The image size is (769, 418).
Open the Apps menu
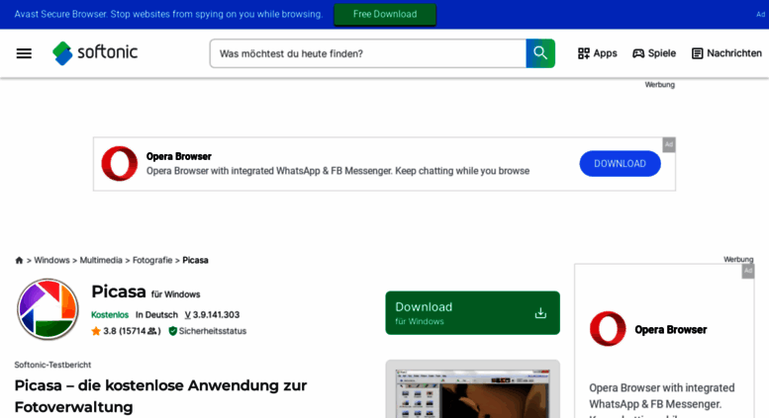click(598, 53)
